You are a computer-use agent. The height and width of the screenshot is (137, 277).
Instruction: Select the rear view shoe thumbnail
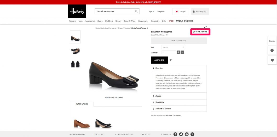click(x=75, y=64)
